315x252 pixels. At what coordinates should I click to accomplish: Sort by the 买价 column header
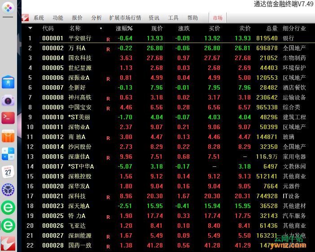click(214, 28)
